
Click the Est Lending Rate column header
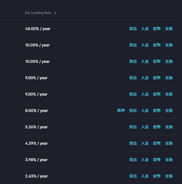click(38, 13)
